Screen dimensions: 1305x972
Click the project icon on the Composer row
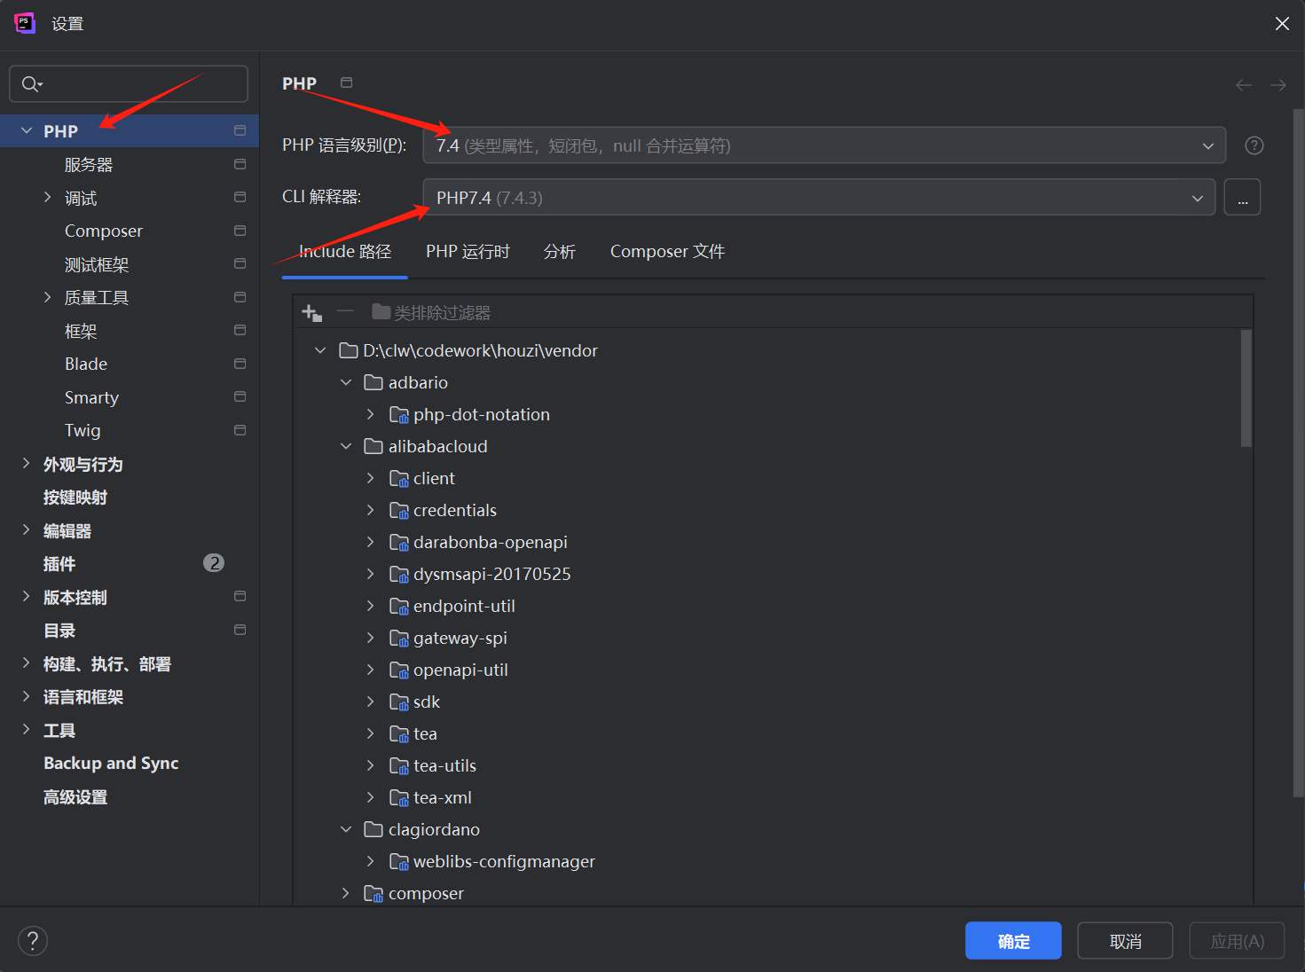[x=240, y=231]
